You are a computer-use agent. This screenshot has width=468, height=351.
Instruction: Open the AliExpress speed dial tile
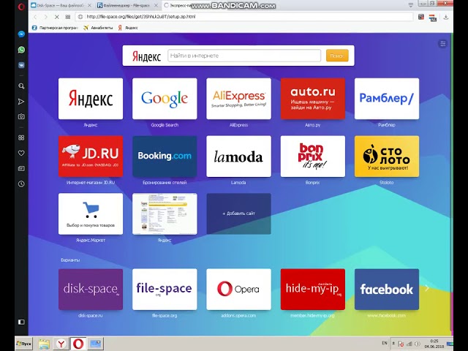pyautogui.click(x=238, y=99)
